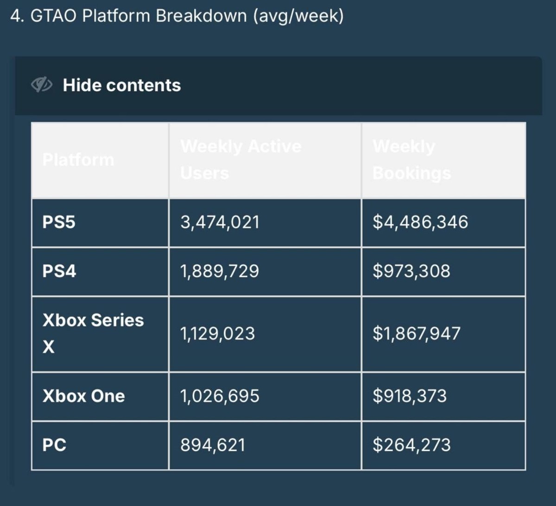Screen dimensions: 556x506
Task: Click the Weekly Active Users header
Action: coord(241,159)
